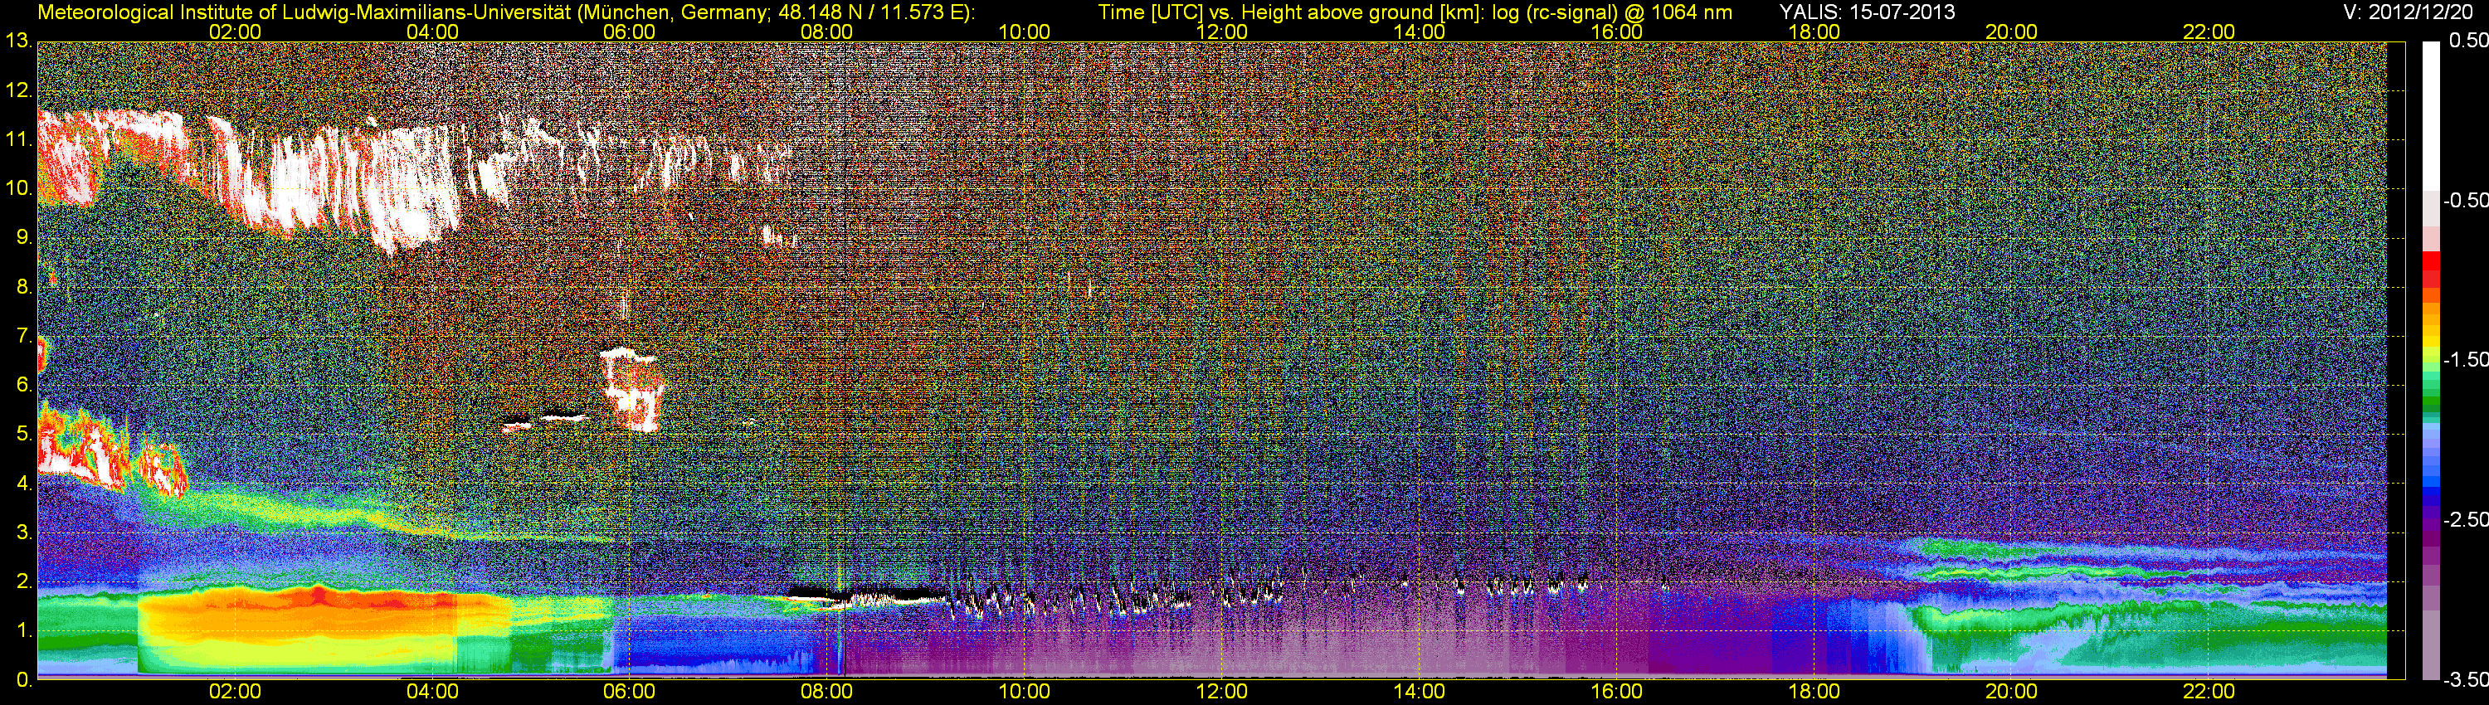Select the 06:00 label on the top time axis

pos(629,32)
